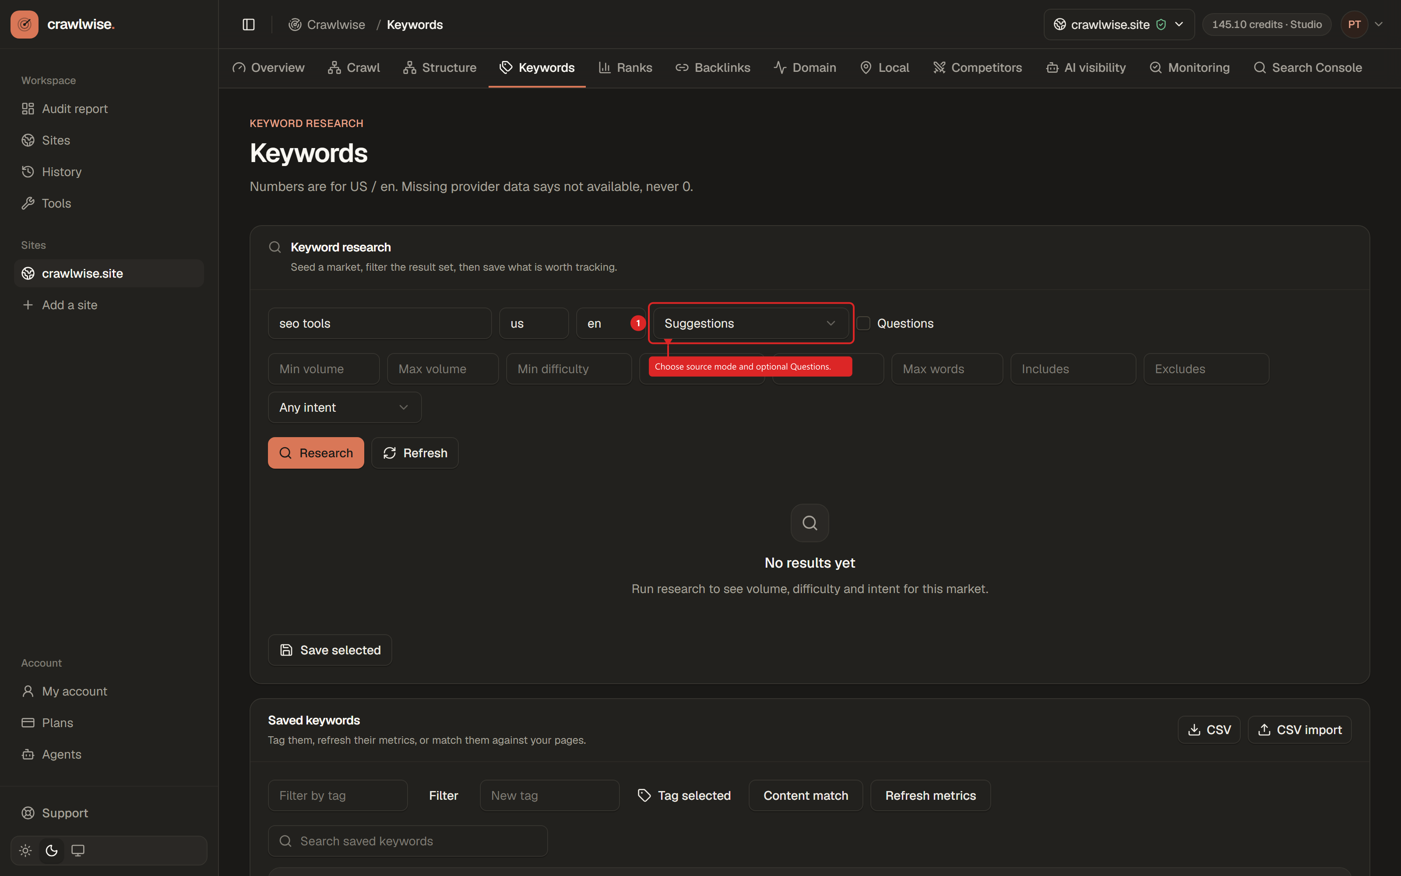Click the Filter button
The image size is (1401, 876).
(444, 795)
